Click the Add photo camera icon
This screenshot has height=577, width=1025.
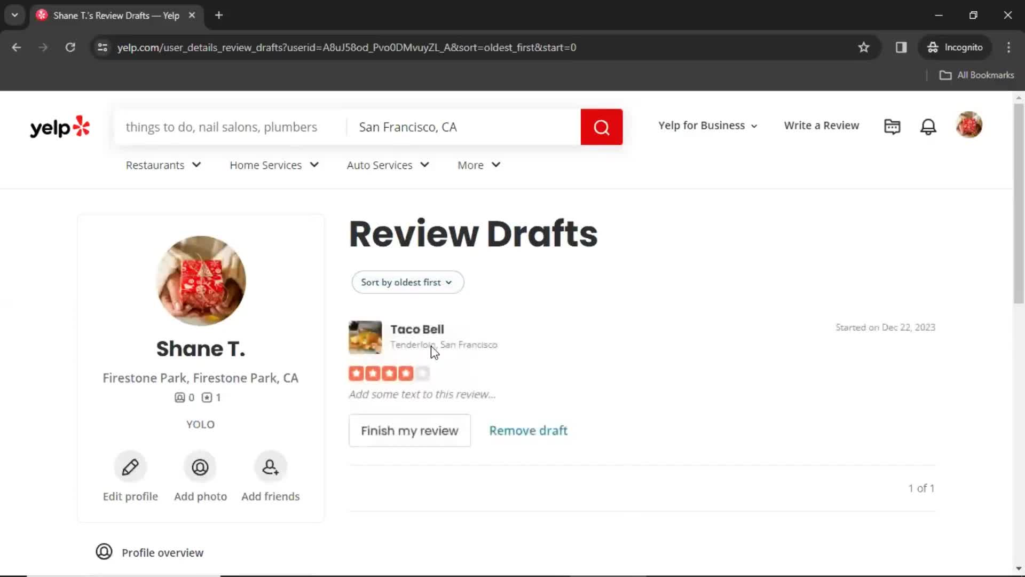[x=200, y=467]
